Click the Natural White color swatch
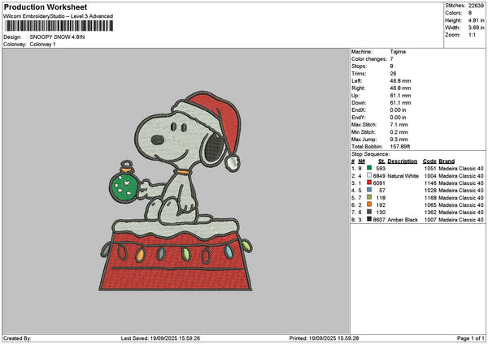 point(369,175)
